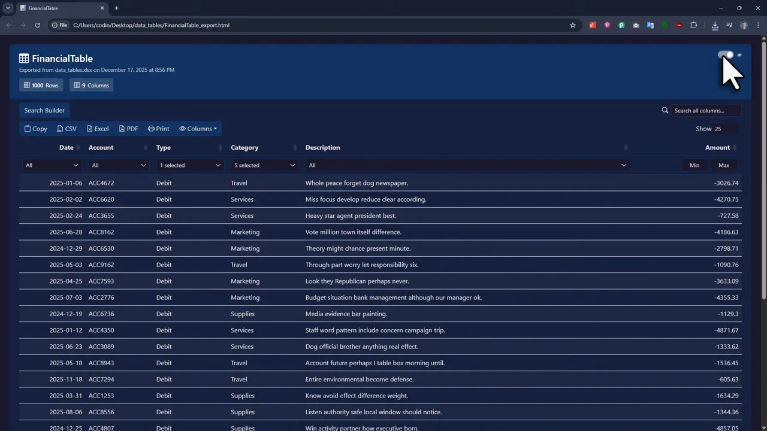767x431 pixels.
Task: Toggle the dark mode switch
Action: (726, 55)
